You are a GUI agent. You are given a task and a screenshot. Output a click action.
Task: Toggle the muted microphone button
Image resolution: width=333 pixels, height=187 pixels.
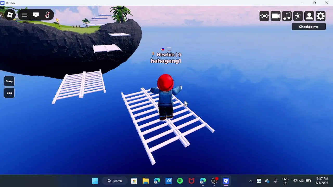(47, 15)
